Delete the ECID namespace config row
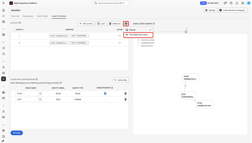Viewport: 252px width, 143px height. 126,99
